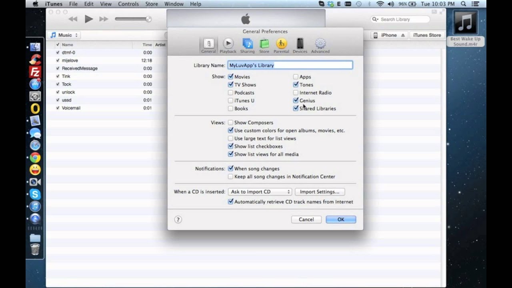Image resolution: width=512 pixels, height=288 pixels.
Task: Click the rewind previous track button
Action: coord(73,19)
